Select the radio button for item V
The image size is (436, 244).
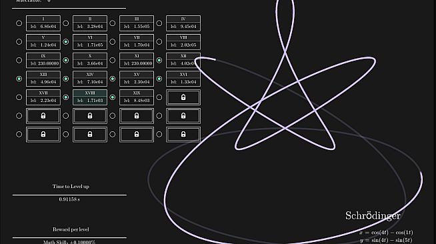[x=19, y=42]
